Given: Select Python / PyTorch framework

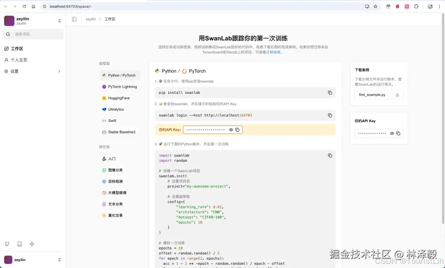Looking at the screenshot, I should coord(119,75).
